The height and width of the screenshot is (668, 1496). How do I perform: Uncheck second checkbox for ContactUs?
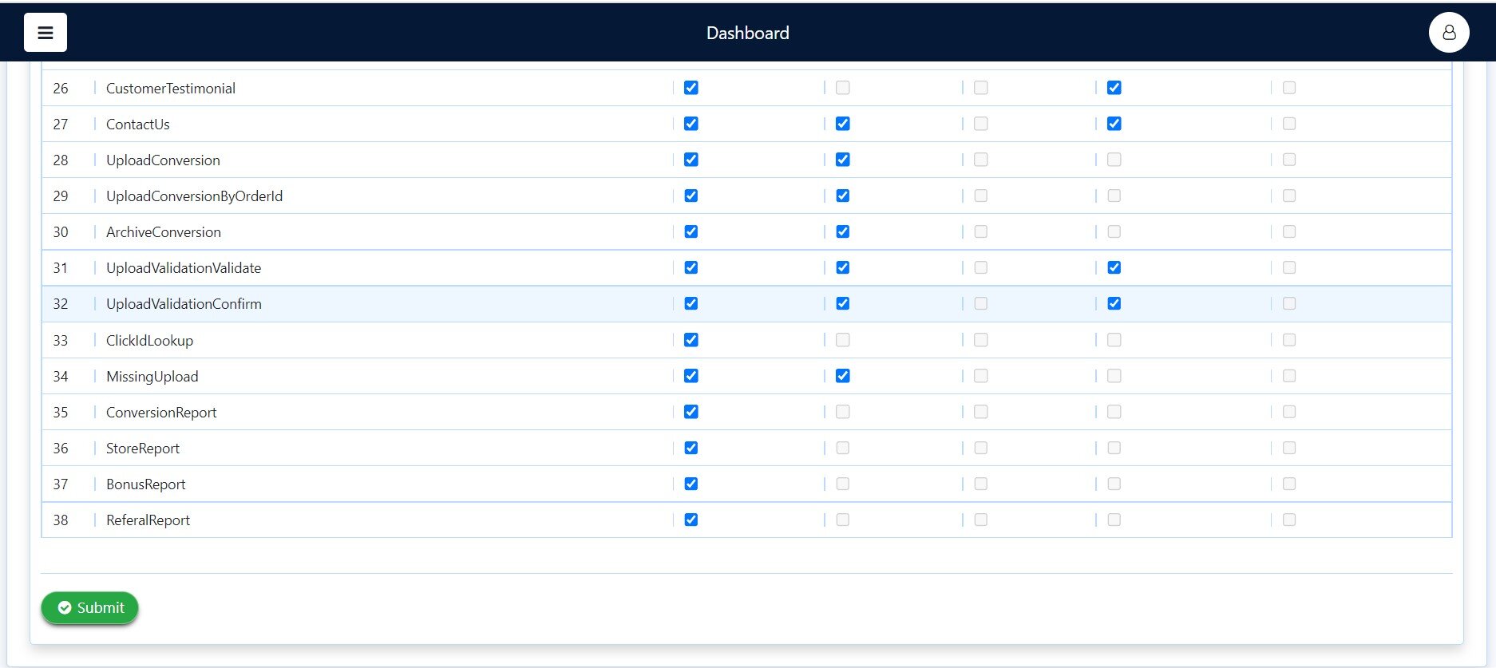click(843, 124)
